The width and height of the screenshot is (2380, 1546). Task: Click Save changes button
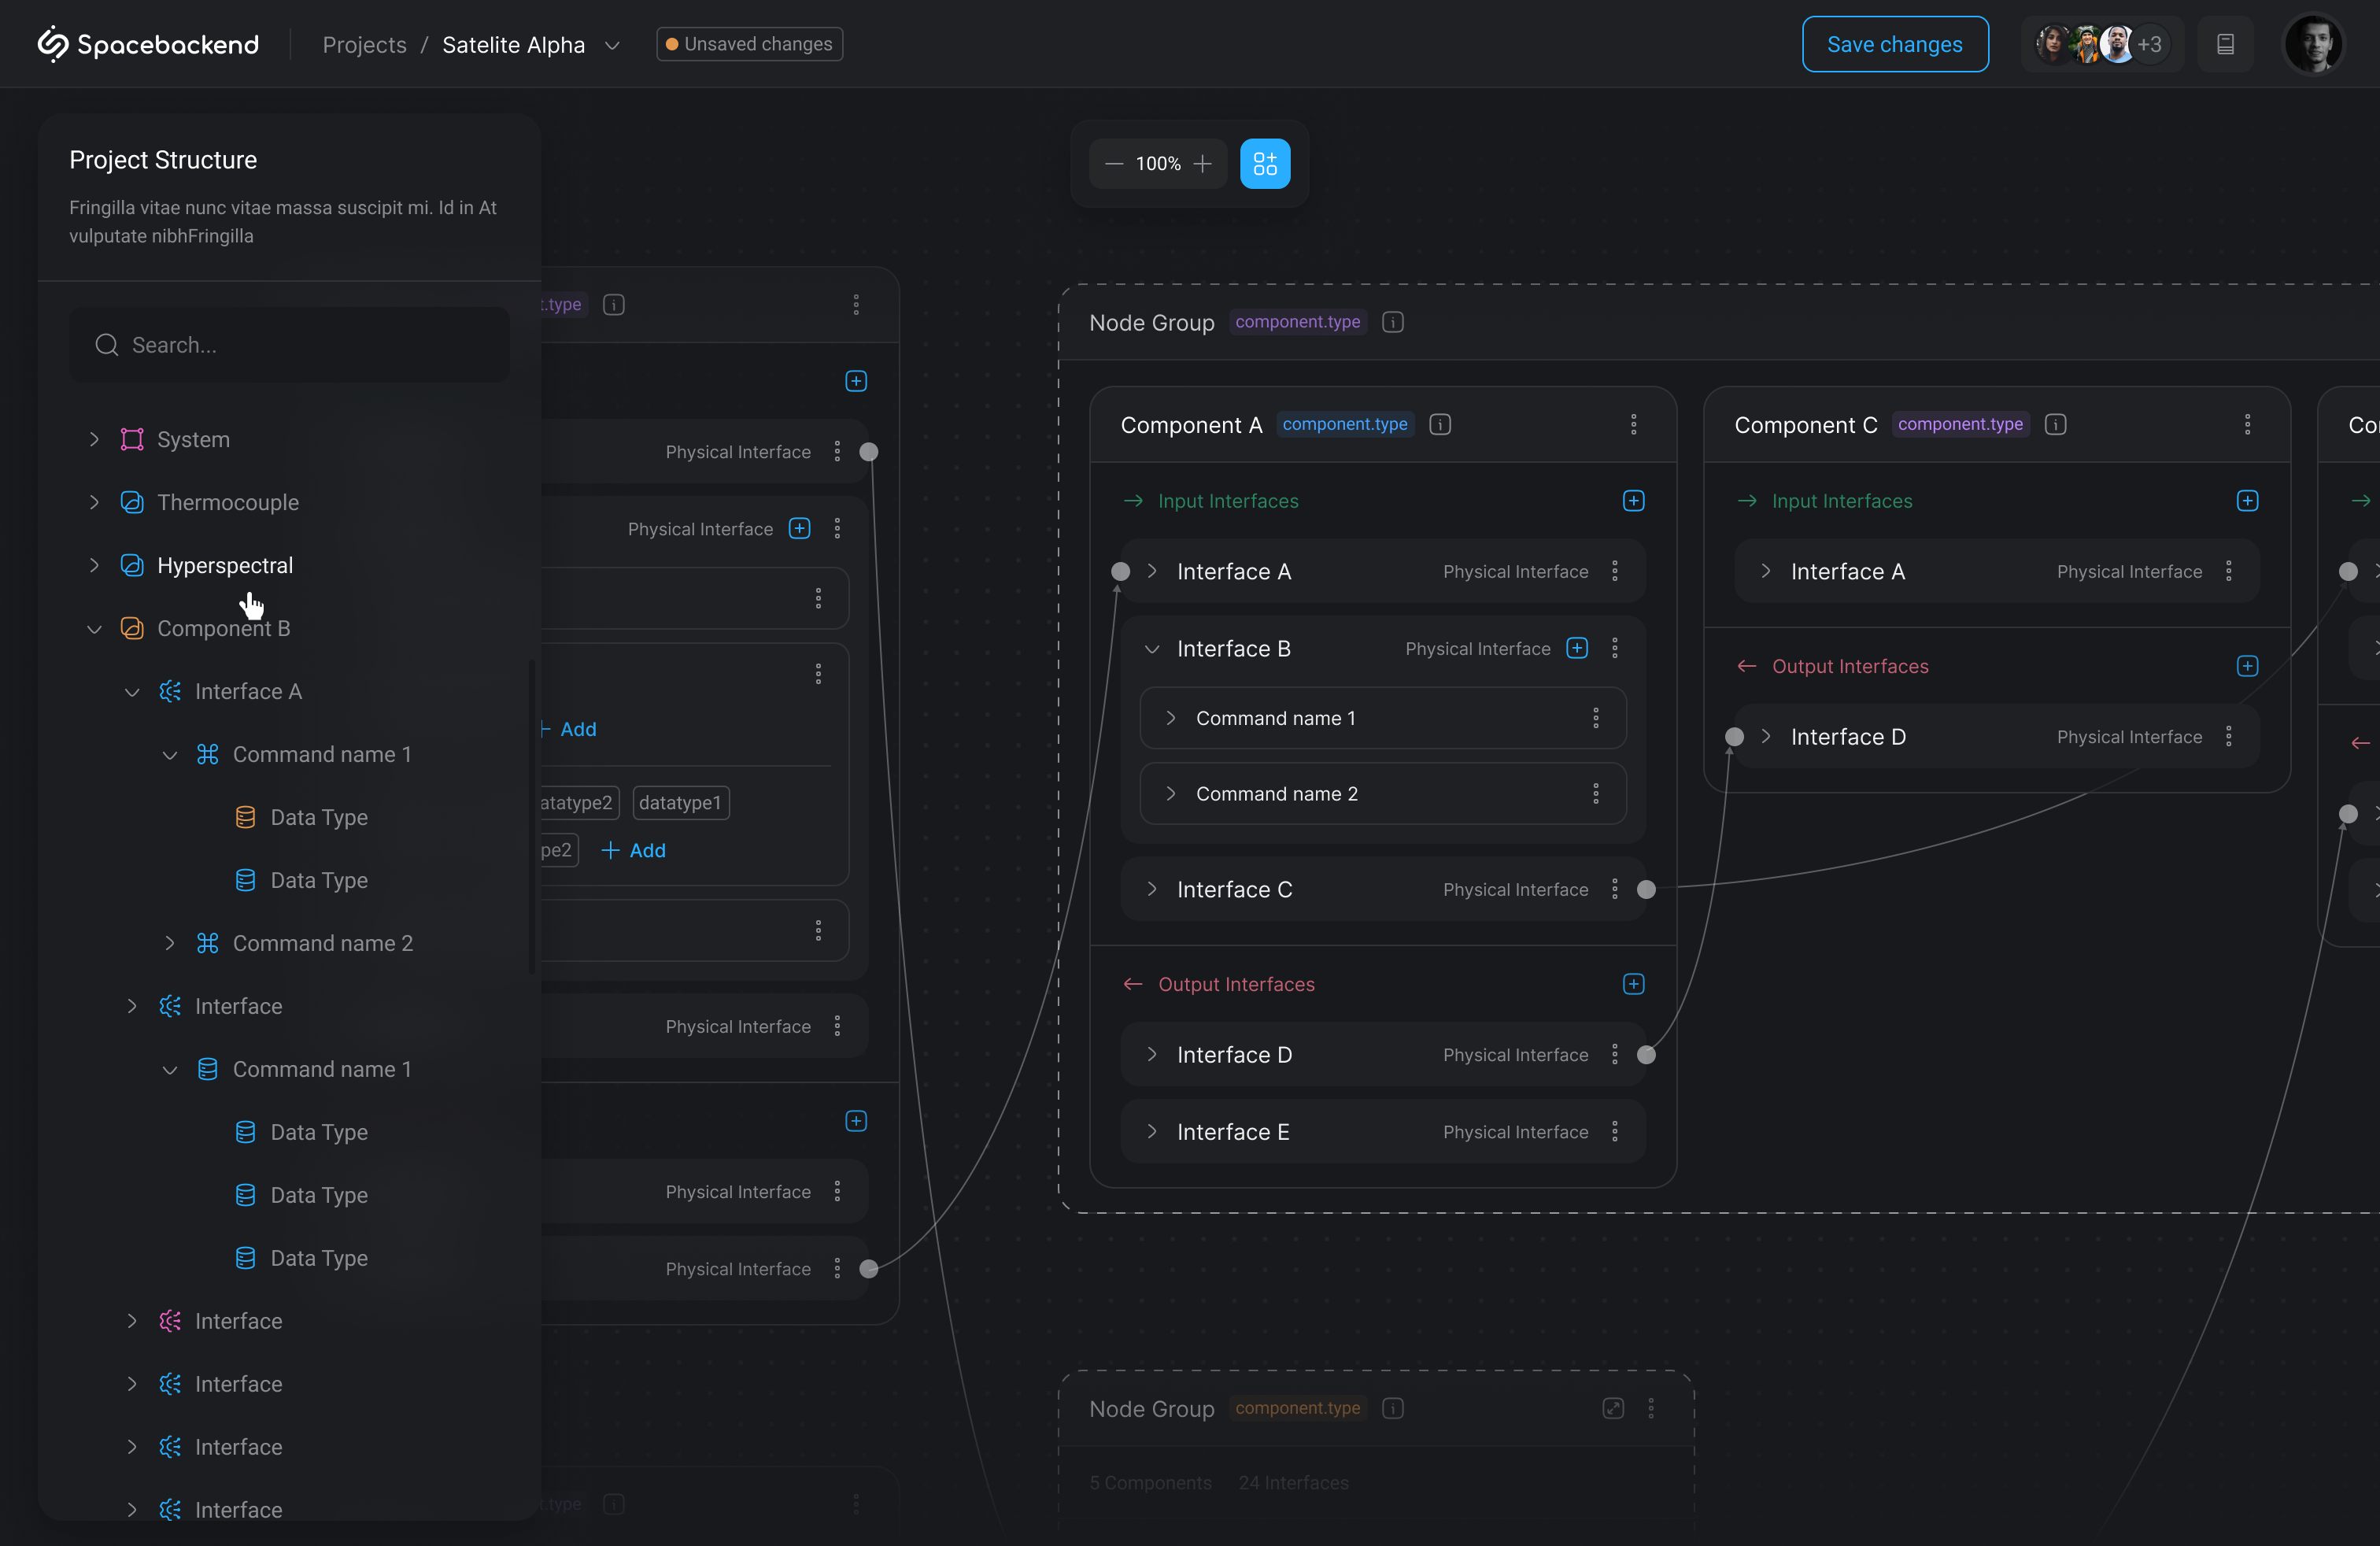[1894, 44]
